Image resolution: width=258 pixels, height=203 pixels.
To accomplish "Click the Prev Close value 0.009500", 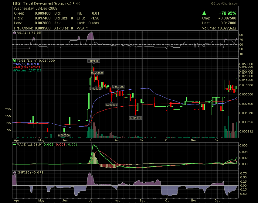I will point(42,28).
